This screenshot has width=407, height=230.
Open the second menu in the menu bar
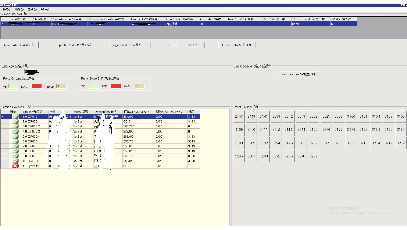point(19,9)
